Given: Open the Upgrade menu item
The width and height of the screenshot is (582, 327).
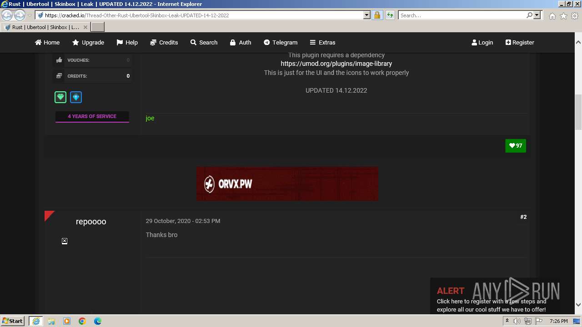Looking at the screenshot, I should coord(88,42).
